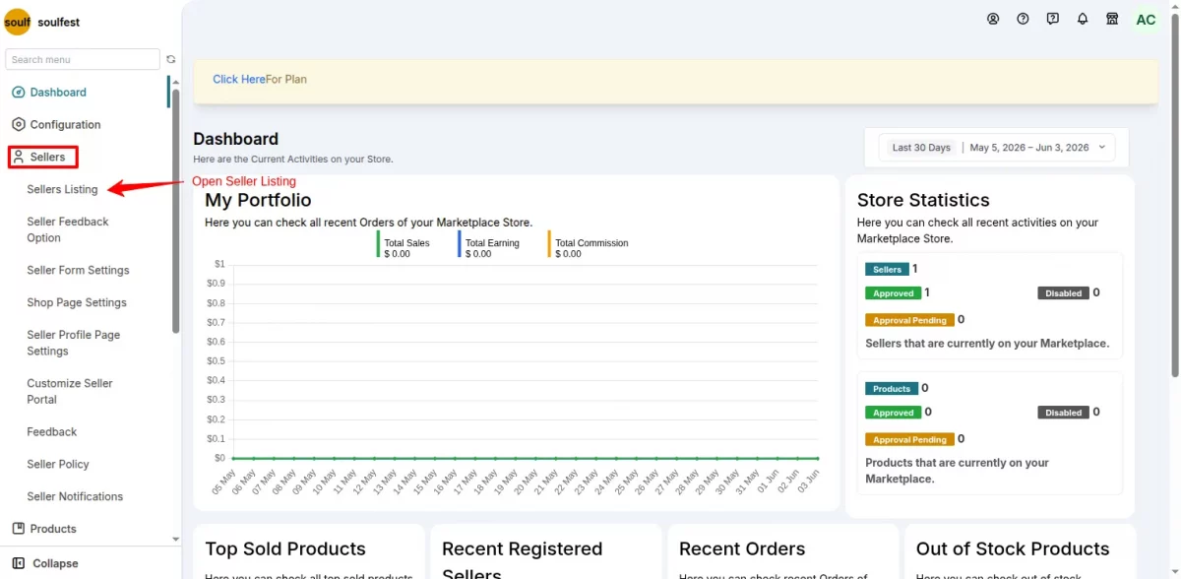The height and width of the screenshot is (579, 1181).
Task: Click the sellers Disabled badge
Action: coord(1063,292)
